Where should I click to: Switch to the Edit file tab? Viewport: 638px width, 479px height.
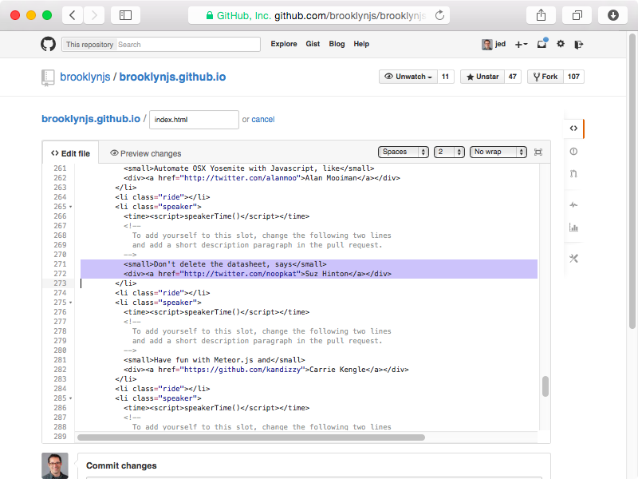tap(70, 153)
